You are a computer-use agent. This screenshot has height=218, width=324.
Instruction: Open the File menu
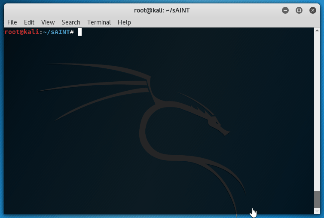click(12, 22)
